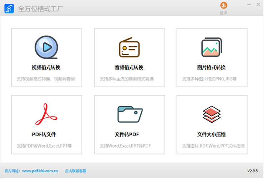Click description 支持图片,PDF,Word,PPT文件压缩
This screenshot has width=264, height=179.
[213, 146]
